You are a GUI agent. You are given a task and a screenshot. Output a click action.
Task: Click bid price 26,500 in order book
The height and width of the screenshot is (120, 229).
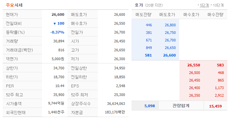tap(195, 73)
